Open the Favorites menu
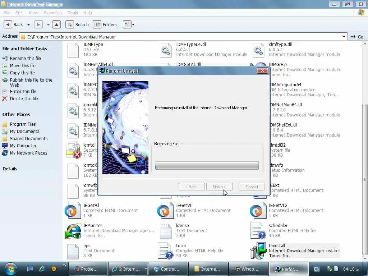Image resolution: width=368 pixels, height=276 pixels. click(x=53, y=13)
